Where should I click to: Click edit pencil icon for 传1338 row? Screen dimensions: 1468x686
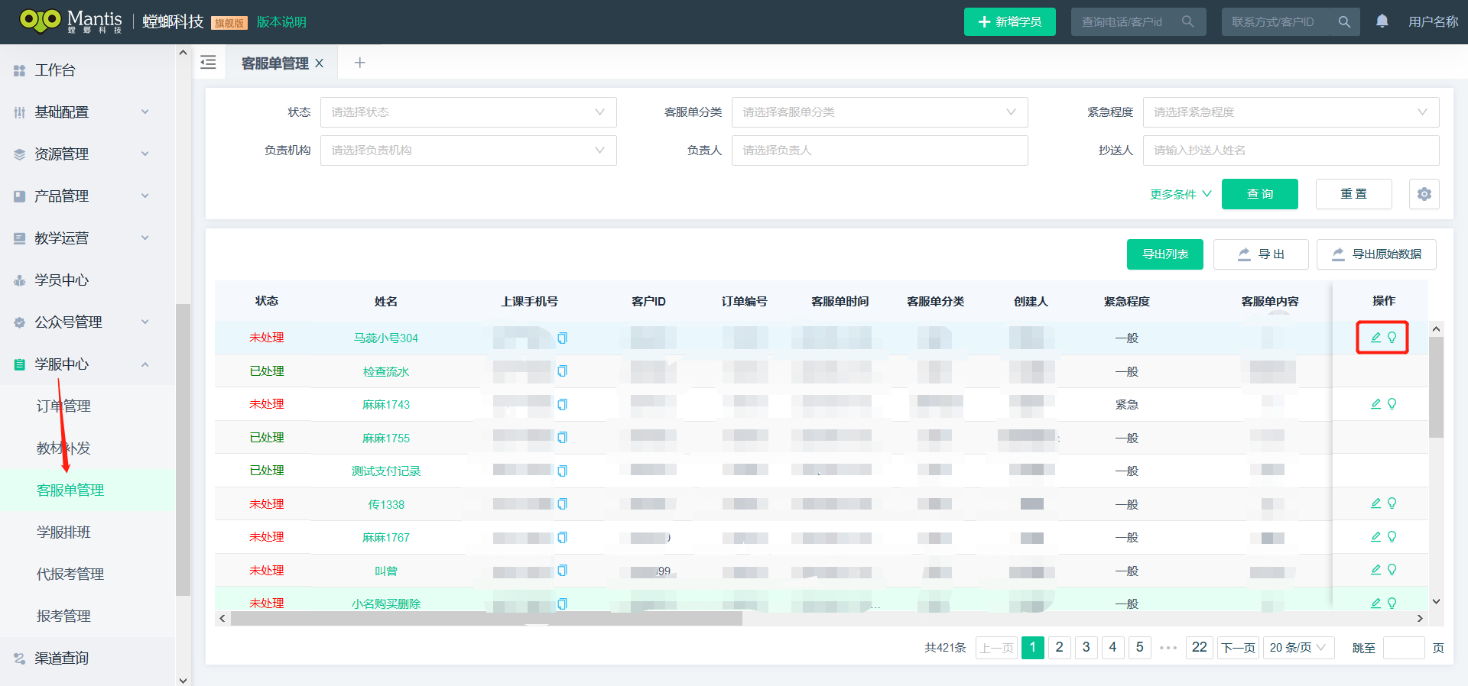[1375, 503]
